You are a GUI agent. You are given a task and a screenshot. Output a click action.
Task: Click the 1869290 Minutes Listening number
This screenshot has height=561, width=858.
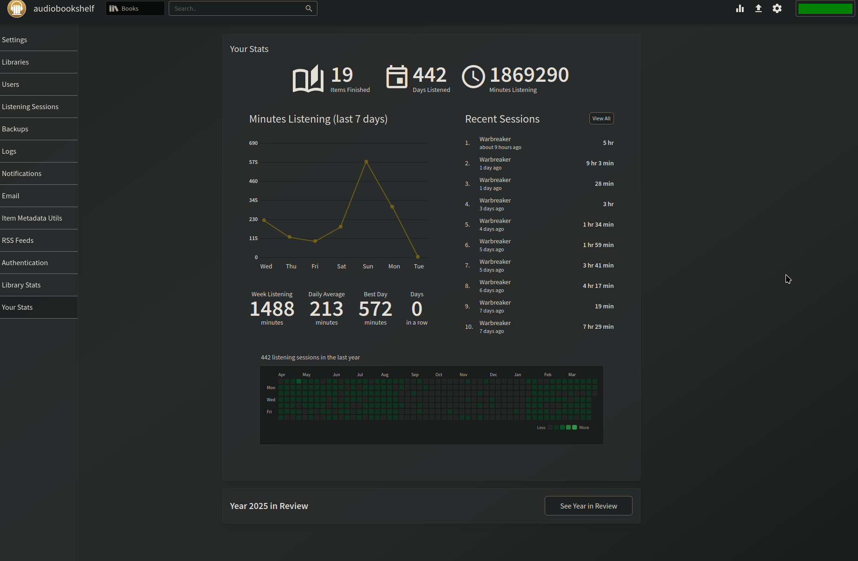[529, 75]
